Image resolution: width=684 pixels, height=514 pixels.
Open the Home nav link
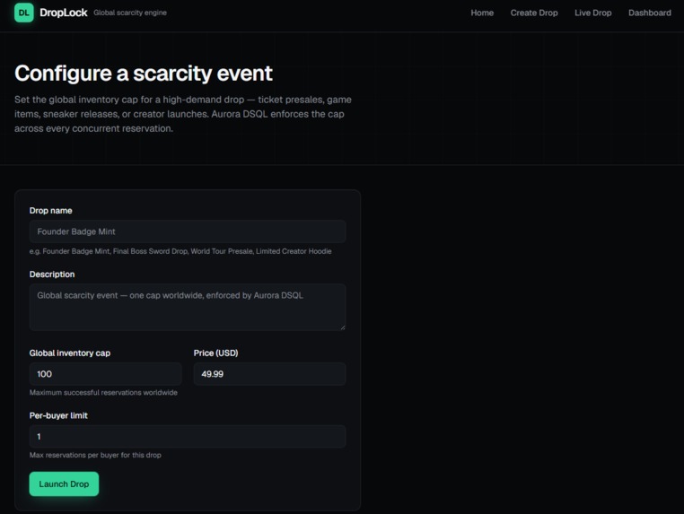[x=482, y=13]
